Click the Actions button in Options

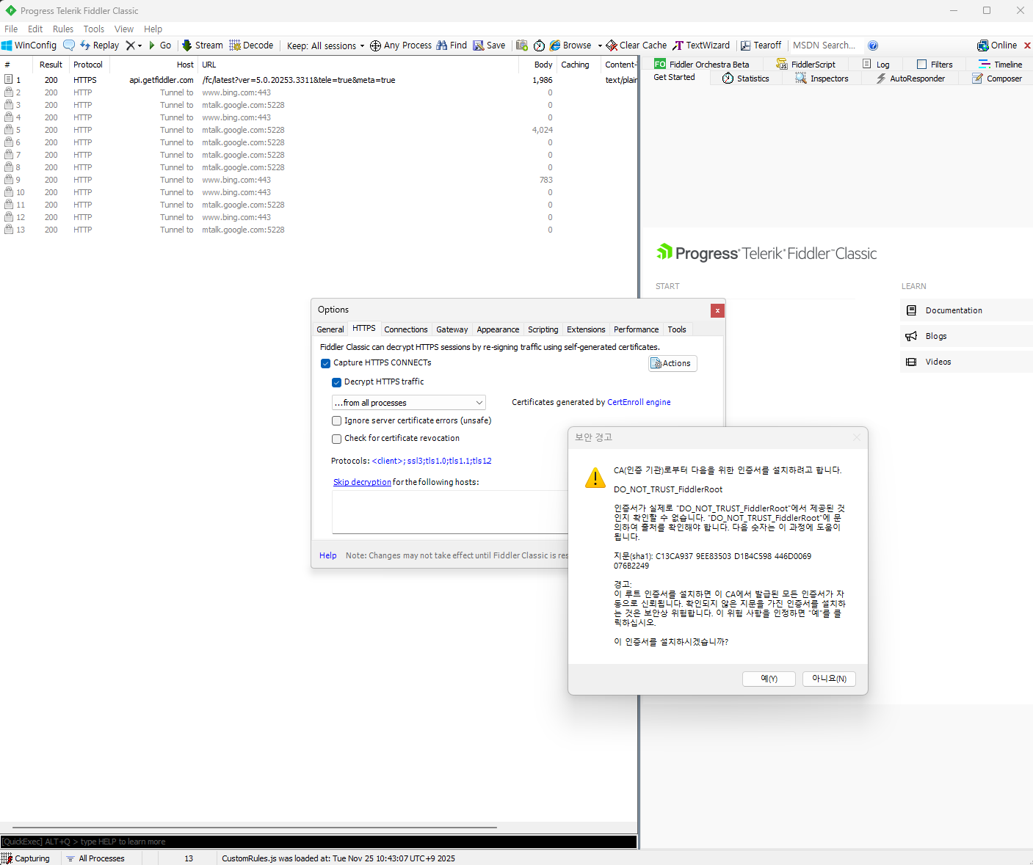(673, 363)
